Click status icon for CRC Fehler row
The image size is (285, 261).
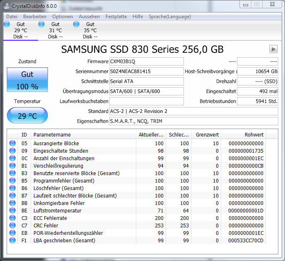12,225
